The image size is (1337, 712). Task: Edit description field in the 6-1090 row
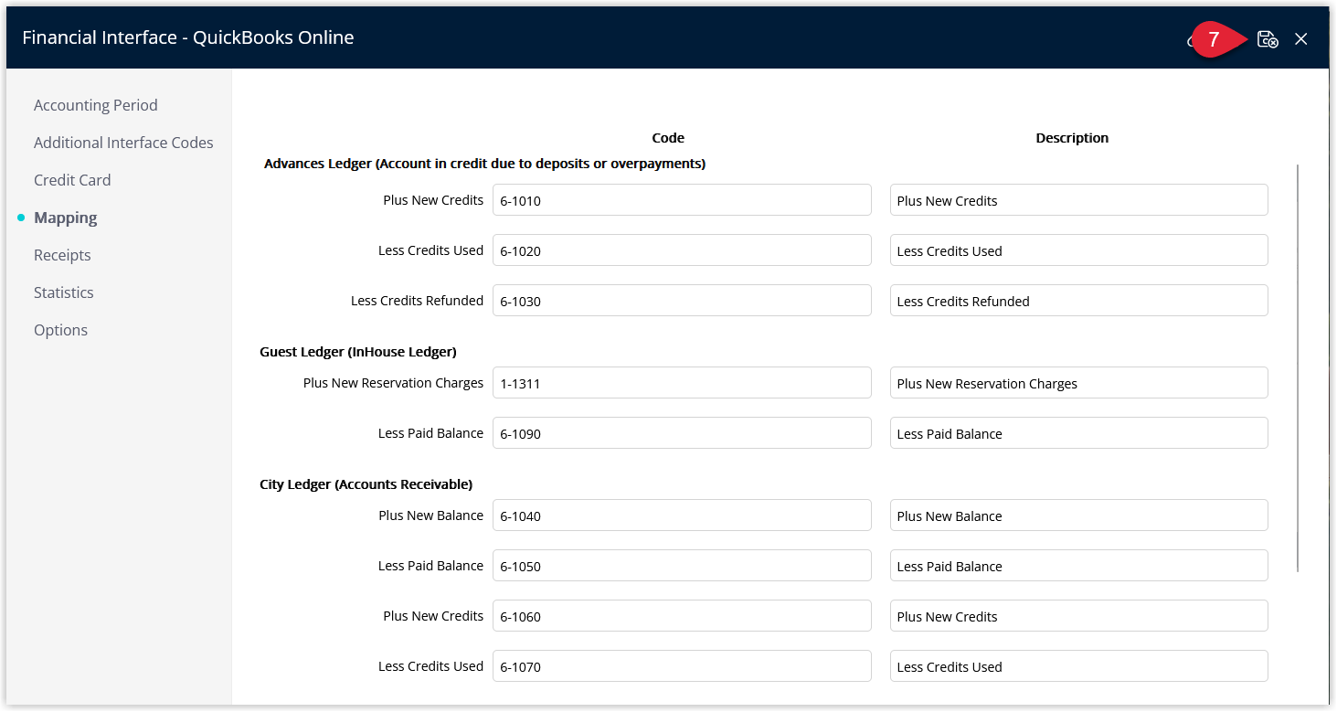click(x=1078, y=433)
